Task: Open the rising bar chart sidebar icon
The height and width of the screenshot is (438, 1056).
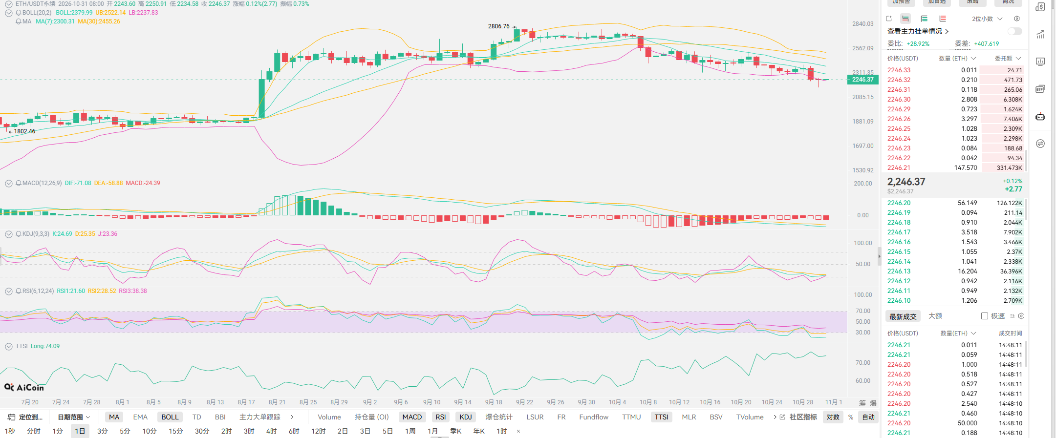Action: click(1040, 34)
